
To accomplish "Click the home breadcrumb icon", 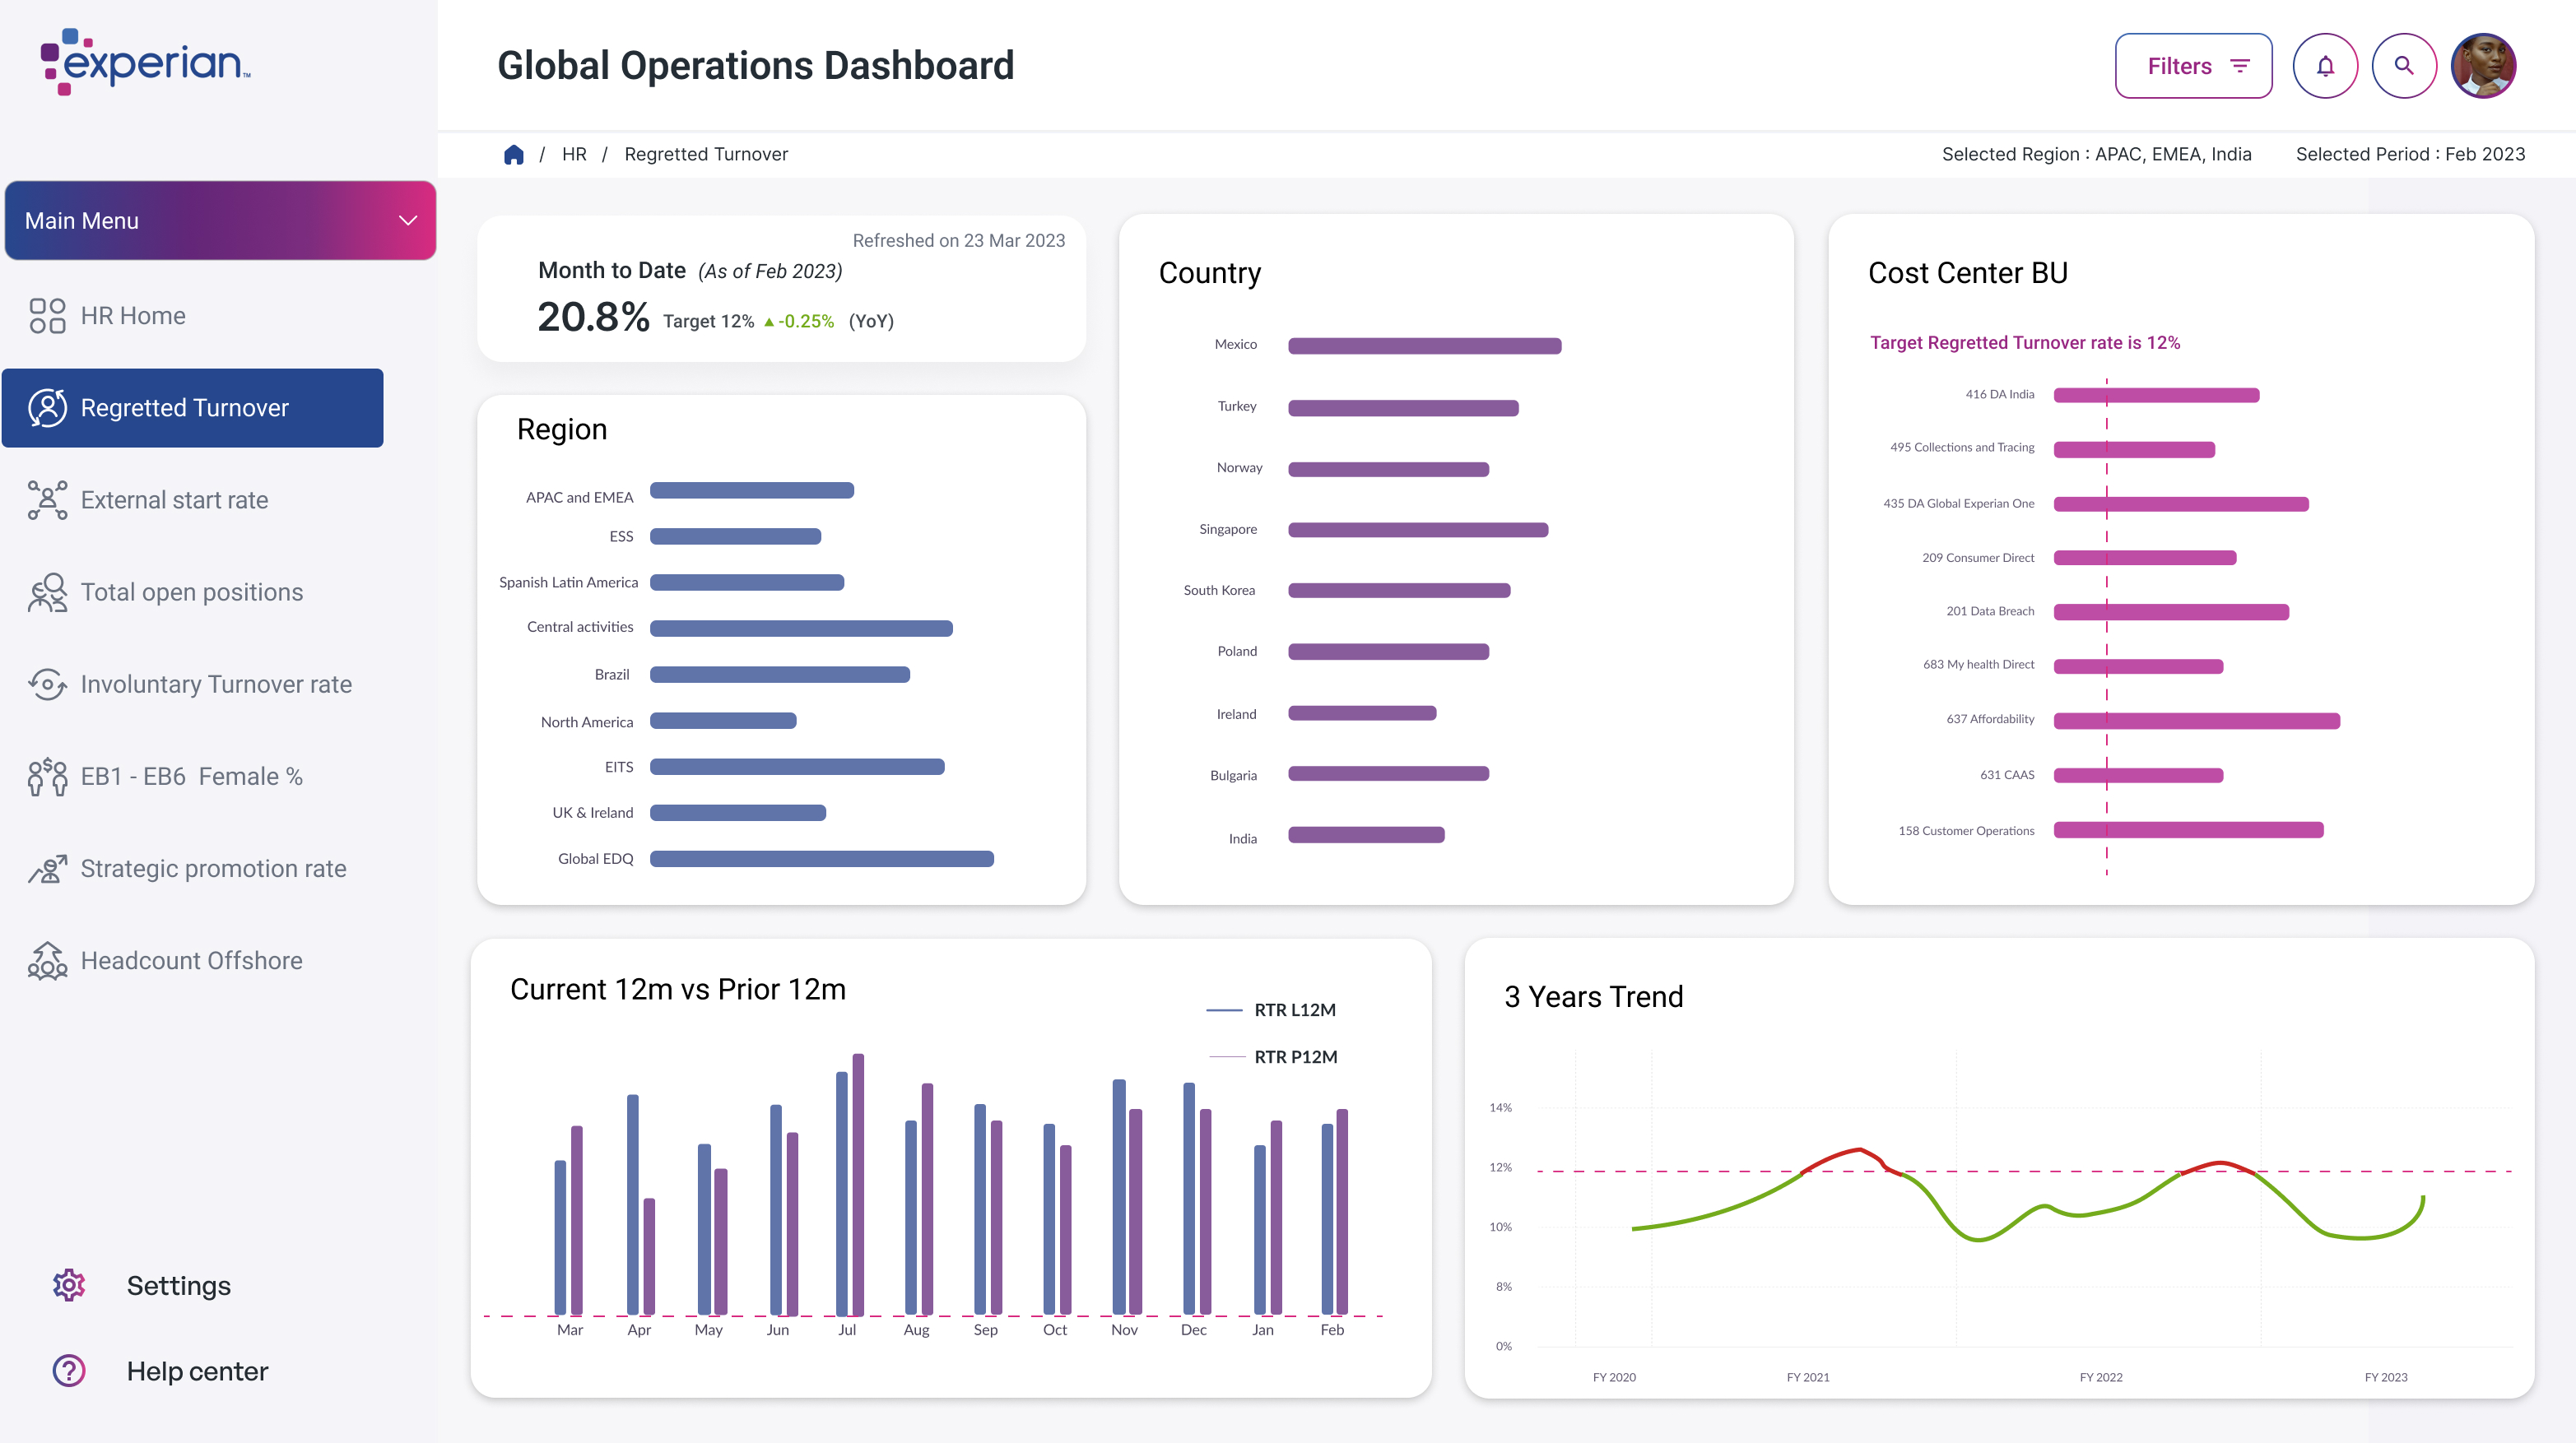I will pos(514,155).
